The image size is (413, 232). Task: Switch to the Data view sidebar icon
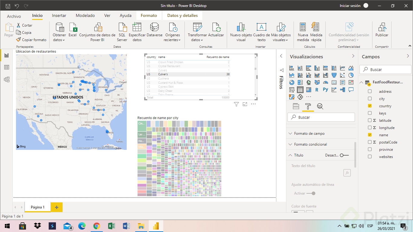pyautogui.click(x=6, y=67)
